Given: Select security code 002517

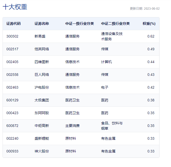Looking at the screenshot, I should [x=12, y=49].
